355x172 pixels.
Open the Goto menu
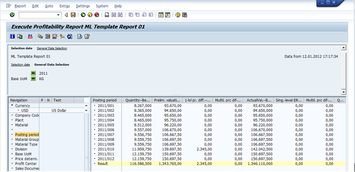tap(49, 6)
